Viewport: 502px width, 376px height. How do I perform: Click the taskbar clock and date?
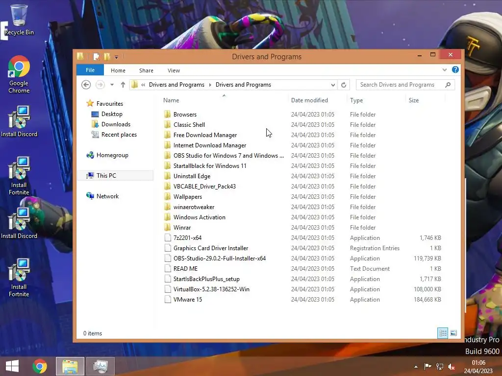[478, 367]
